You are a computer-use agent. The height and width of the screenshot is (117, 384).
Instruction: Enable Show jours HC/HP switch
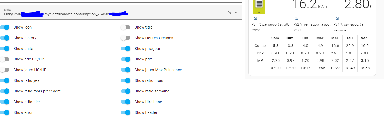(x=5, y=70)
